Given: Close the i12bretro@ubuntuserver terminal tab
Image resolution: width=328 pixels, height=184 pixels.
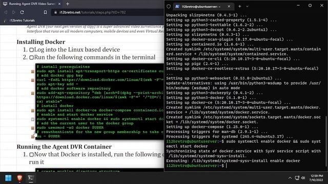Looking at the screenshot, I should point(229,7).
